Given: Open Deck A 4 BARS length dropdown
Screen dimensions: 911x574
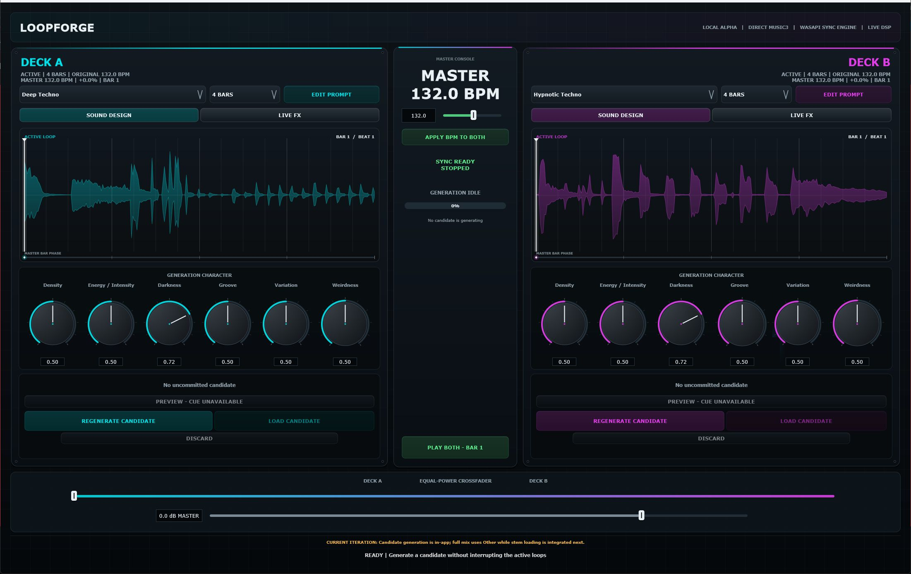Looking at the screenshot, I should (245, 94).
